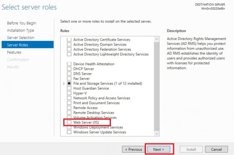Click the Next button
Image resolution: width=234 pixels, height=155 pixels.
[x=159, y=150]
